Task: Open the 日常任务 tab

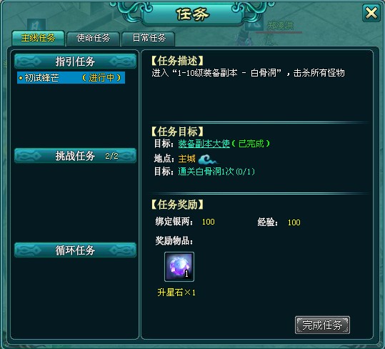Action: [149, 39]
